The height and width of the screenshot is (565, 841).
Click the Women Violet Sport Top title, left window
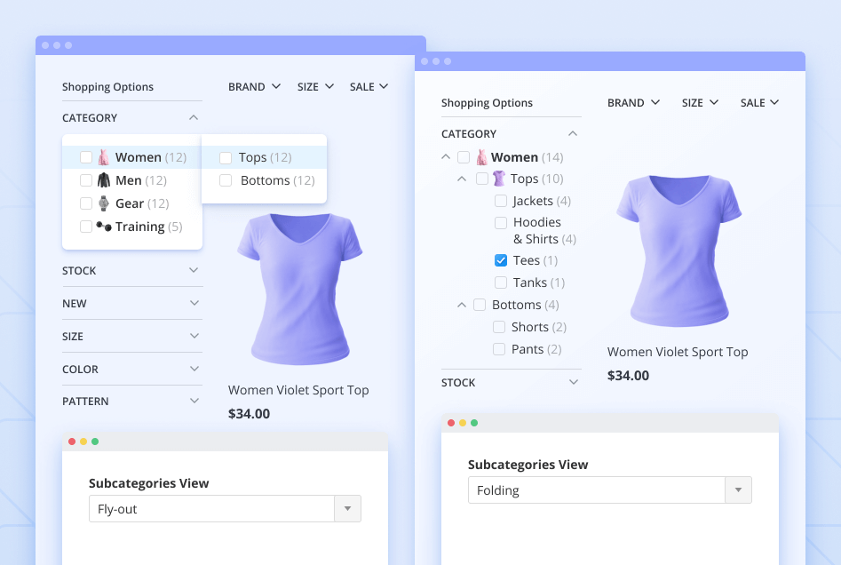tap(298, 390)
